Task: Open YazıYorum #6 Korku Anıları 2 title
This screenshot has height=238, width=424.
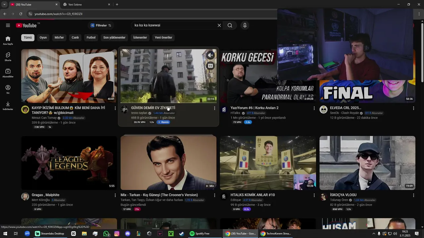Action: coord(254,108)
